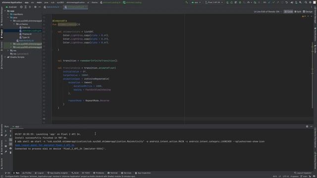
Task: Open the Gradle side tab
Action: point(315,49)
